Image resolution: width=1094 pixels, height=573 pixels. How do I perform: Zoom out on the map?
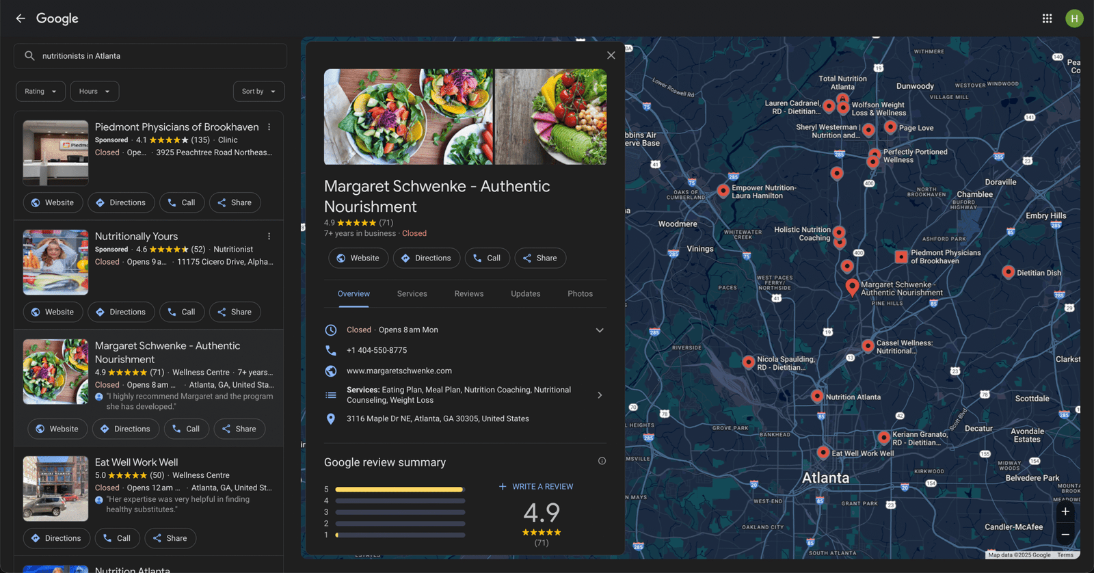tap(1065, 535)
